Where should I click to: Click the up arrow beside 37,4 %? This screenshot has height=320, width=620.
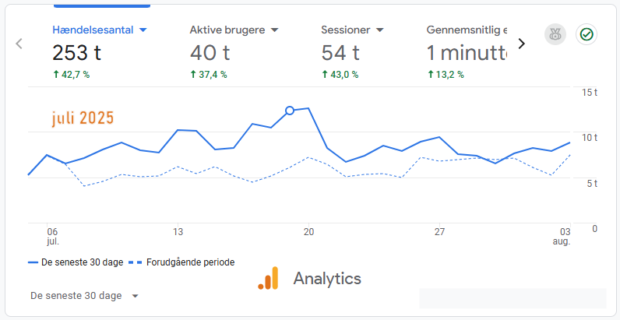pyautogui.click(x=193, y=74)
